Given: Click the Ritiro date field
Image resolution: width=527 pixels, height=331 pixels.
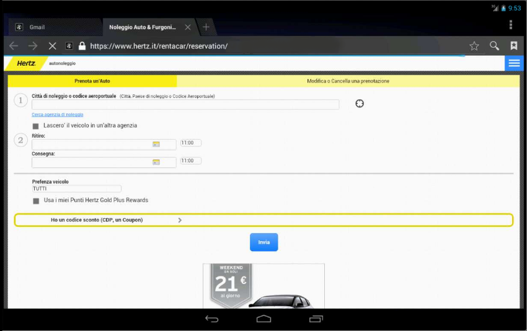Looking at the screenshot, I should pyautogui.click(x=104, y=144).
